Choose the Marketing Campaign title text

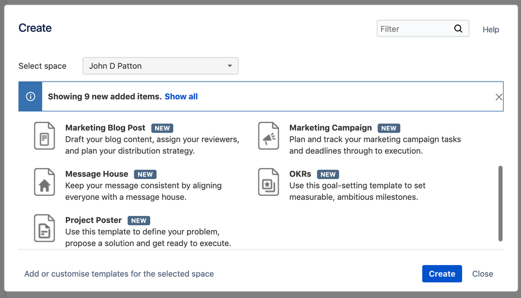click(330, 128)
